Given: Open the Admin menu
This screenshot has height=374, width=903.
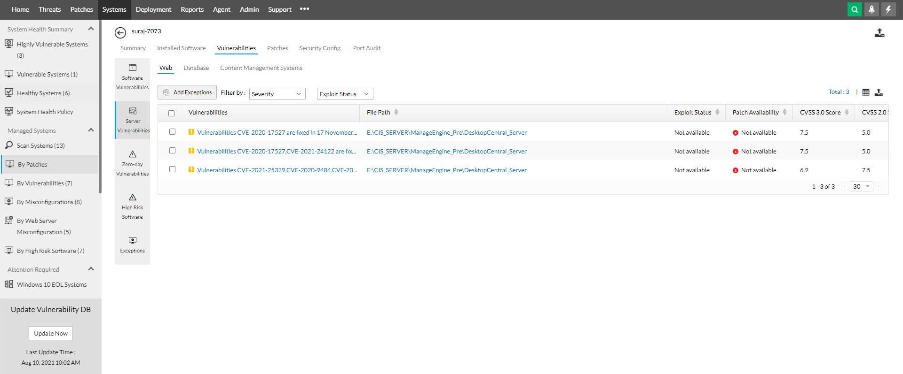Looking at the screenshot, I should 249,9.
